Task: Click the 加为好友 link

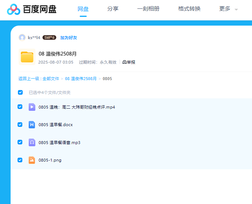Action: pyautogui.click(x=68, y=38)
